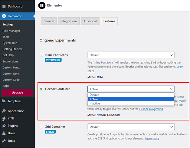Open Tools under Elementor submenu

[x=6, y=37]
